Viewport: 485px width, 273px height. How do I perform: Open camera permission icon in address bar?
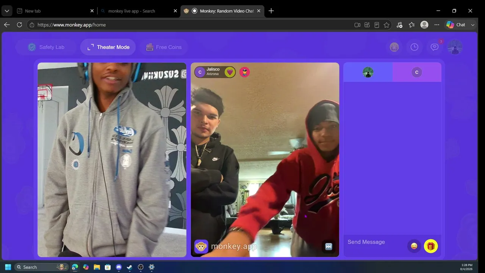(357, 25)
